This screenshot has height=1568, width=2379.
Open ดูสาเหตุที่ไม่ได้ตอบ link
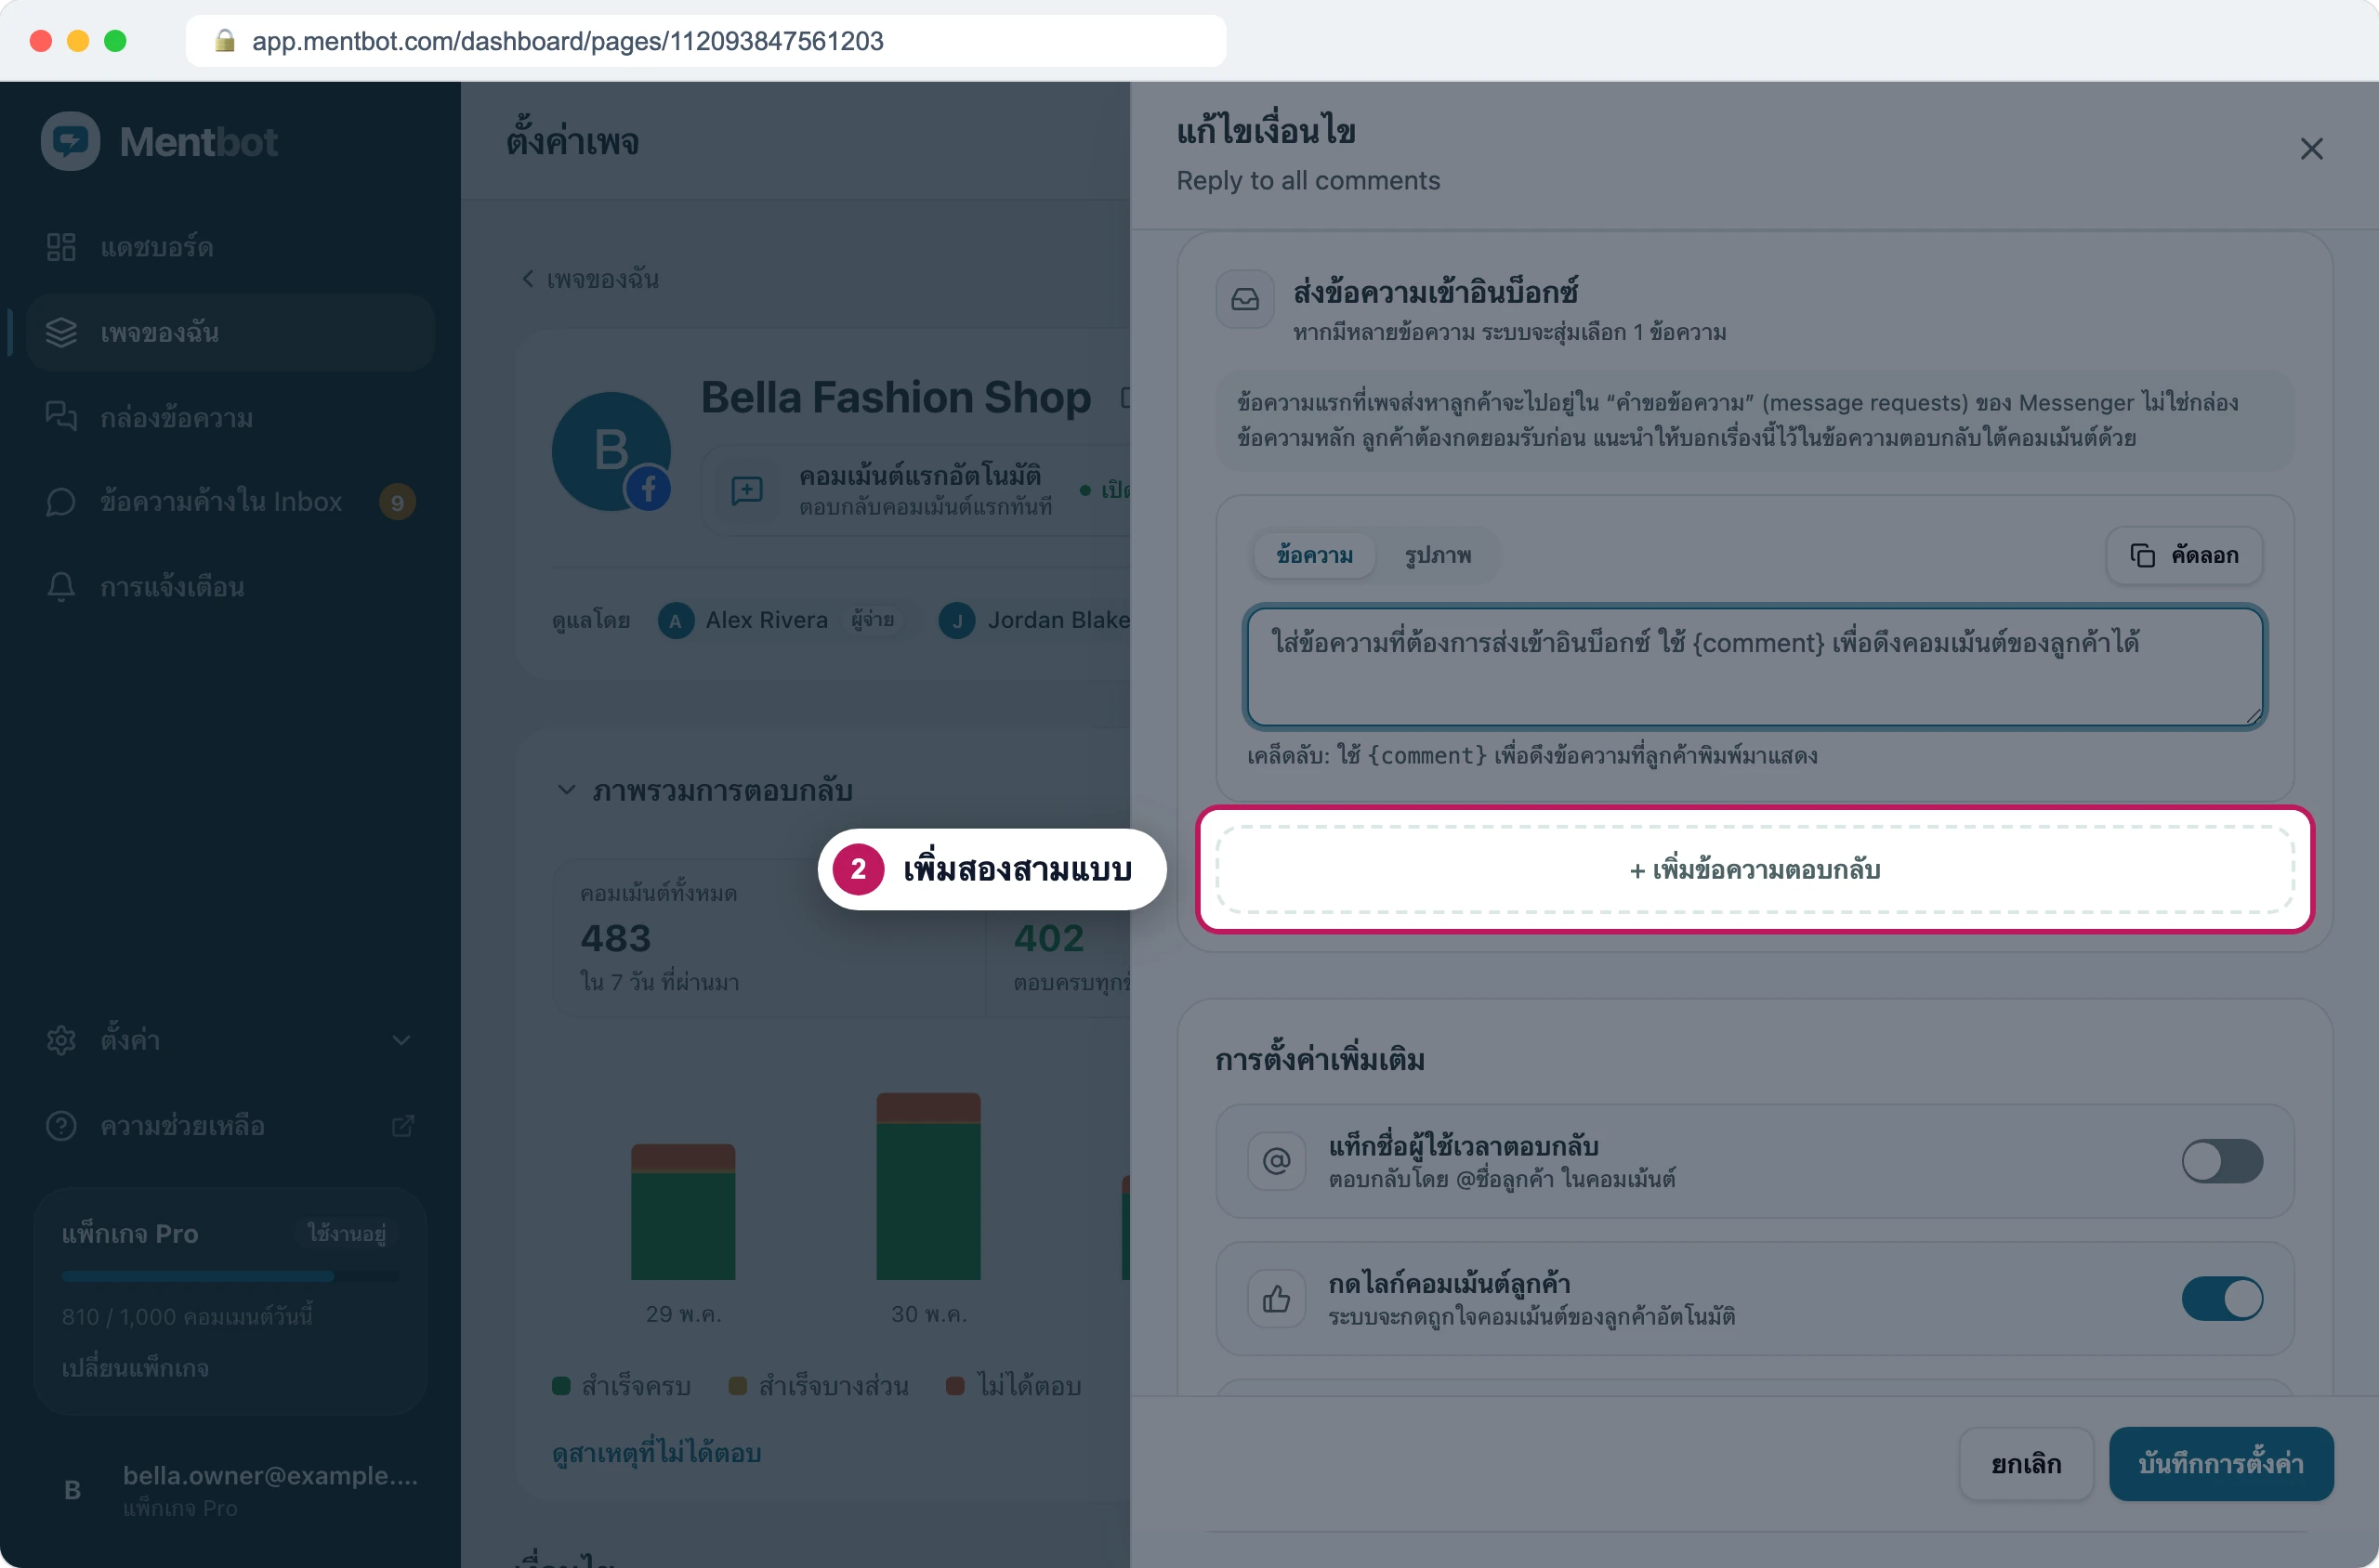(656, 1453)
